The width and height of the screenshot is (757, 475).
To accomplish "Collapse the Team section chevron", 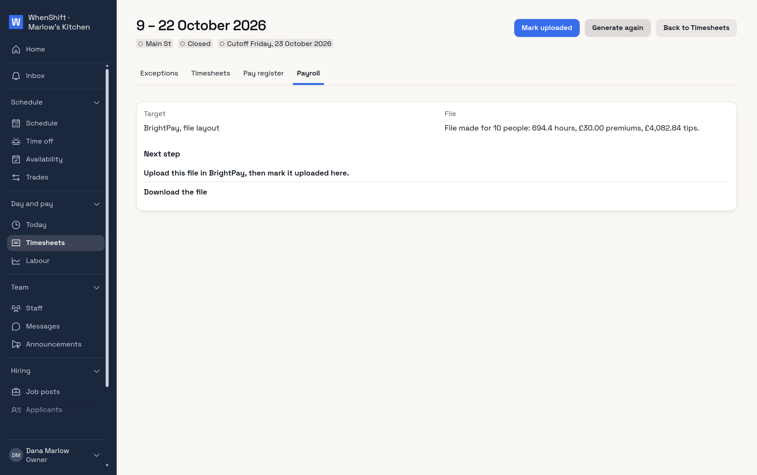I will pyautogui.click(x=97, y=287).
